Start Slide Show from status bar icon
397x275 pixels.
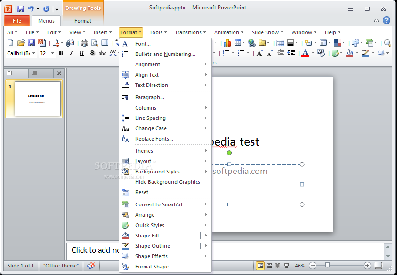286,266
